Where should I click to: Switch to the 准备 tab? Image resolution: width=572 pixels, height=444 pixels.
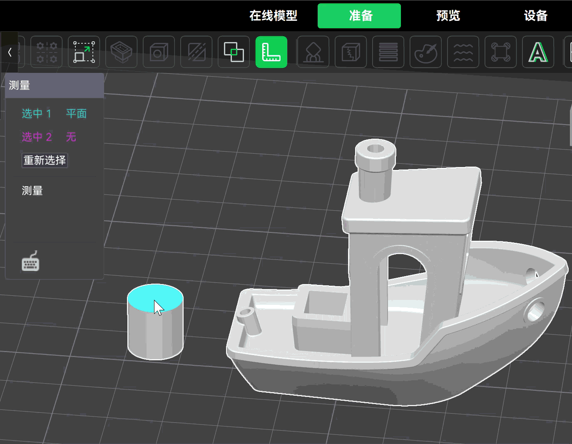[x=359, y=16]
